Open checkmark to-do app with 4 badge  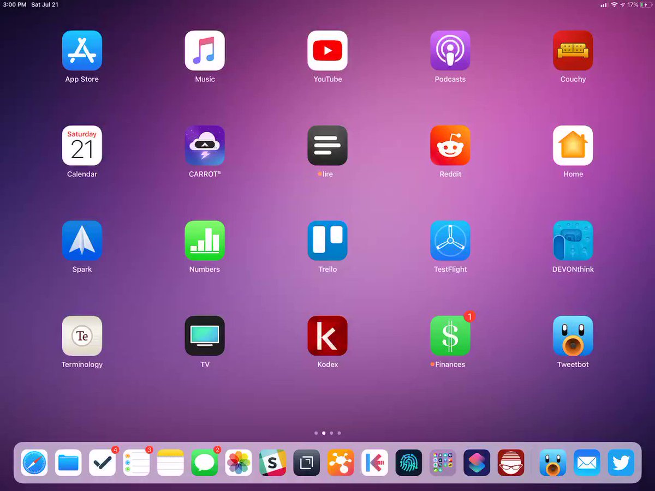pos(103,463)
